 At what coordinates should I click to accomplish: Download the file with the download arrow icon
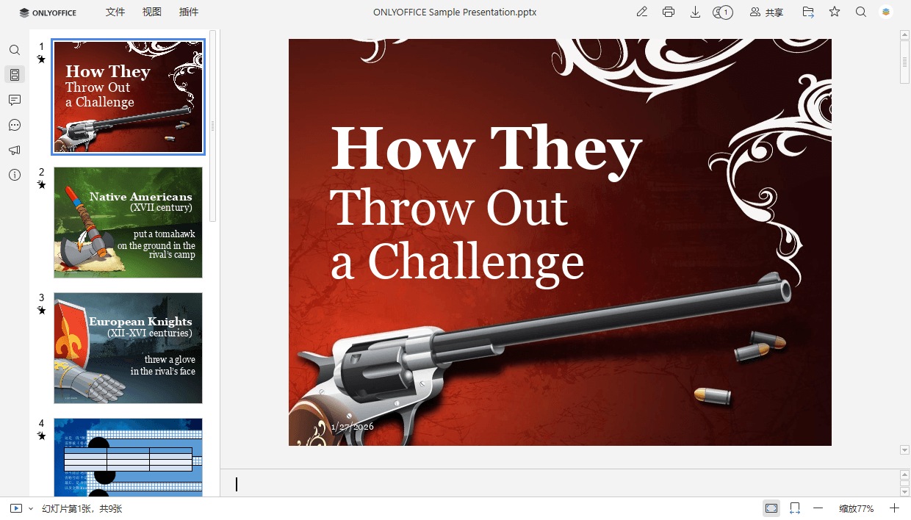tap(695, 12)
